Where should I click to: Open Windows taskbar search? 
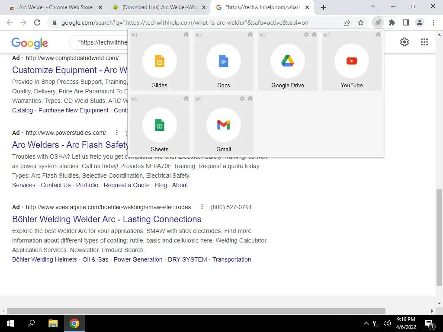click(31, 323)
